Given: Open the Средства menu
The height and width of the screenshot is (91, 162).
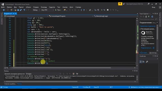Looking at the screenshot, I should click(52, 7).
